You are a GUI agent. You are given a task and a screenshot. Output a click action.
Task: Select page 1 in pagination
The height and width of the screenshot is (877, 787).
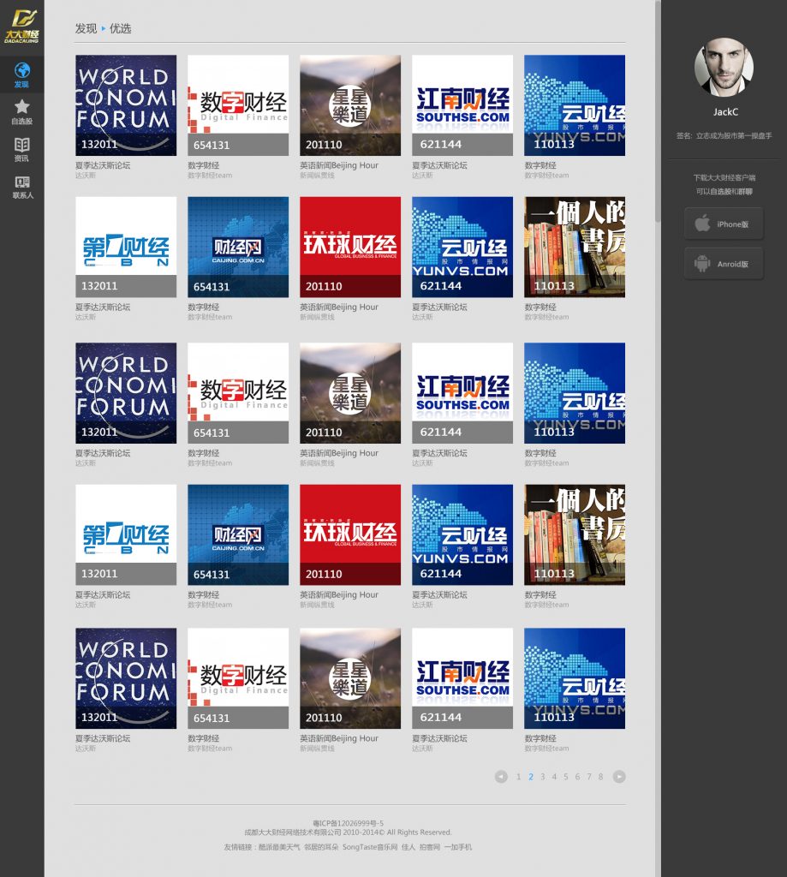click(x=518, y=776)
